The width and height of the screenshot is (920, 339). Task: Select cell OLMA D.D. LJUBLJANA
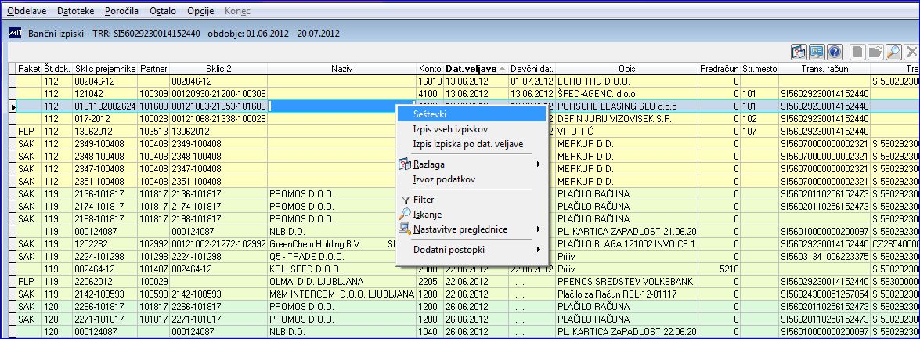click(x=342, y=282)
